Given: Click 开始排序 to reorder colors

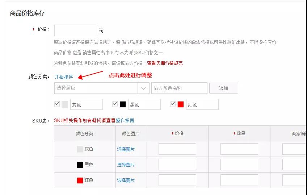Looking at the screenshot, I should coord(64,77).
